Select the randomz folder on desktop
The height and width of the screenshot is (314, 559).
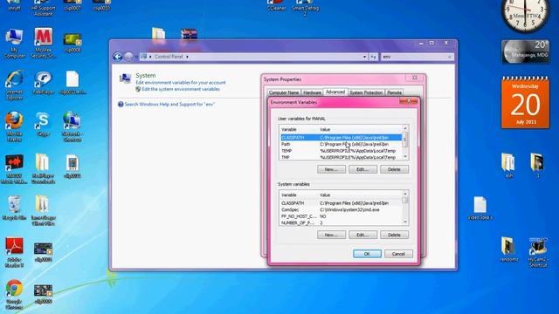tap(508, 249)
